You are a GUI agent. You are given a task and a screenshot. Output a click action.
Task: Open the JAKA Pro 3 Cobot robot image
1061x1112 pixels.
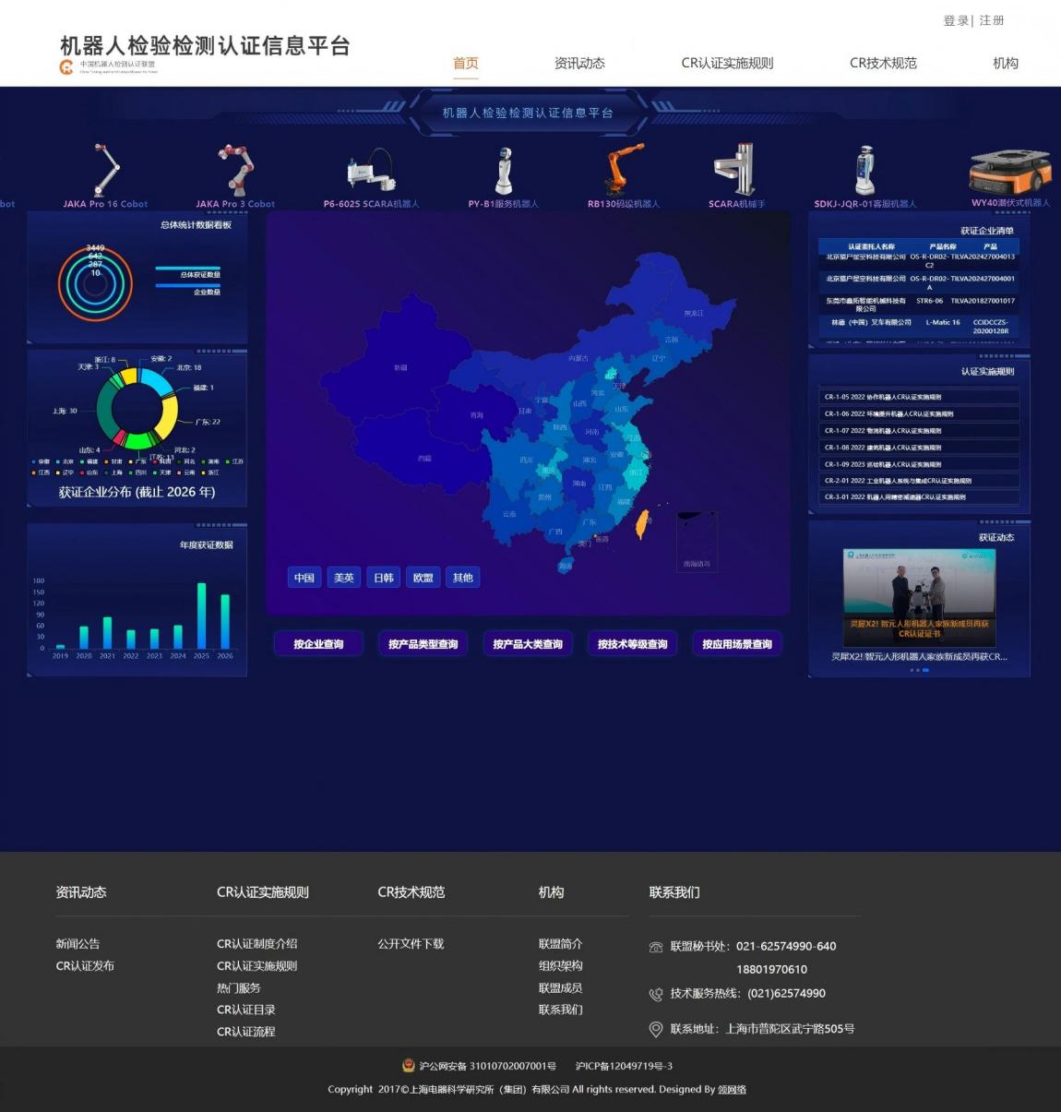[x=236, y=170]
